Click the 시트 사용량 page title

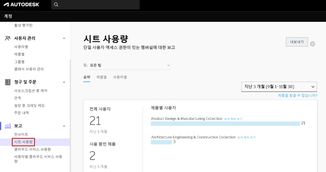[x=106, y=39]
